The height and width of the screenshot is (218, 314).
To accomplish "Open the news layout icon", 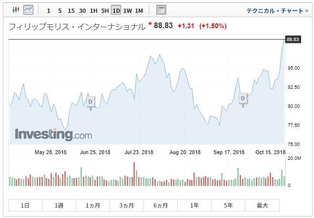I will coord(161,10).
